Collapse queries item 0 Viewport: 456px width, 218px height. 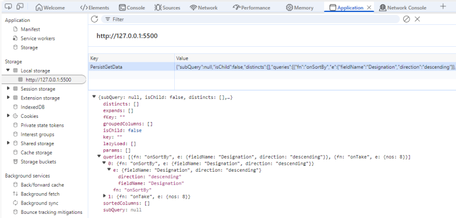(x=105, y=163)
